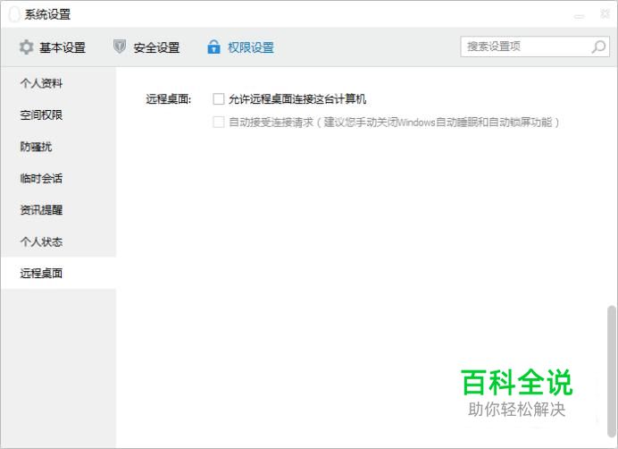Select the 权限设置 tab
This screenshot has height=449, width=618.
pyautogui.click(x=240, y=47)
